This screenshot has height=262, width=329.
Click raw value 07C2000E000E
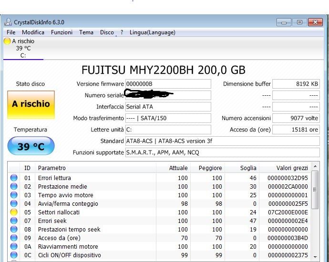coord(288,212)
